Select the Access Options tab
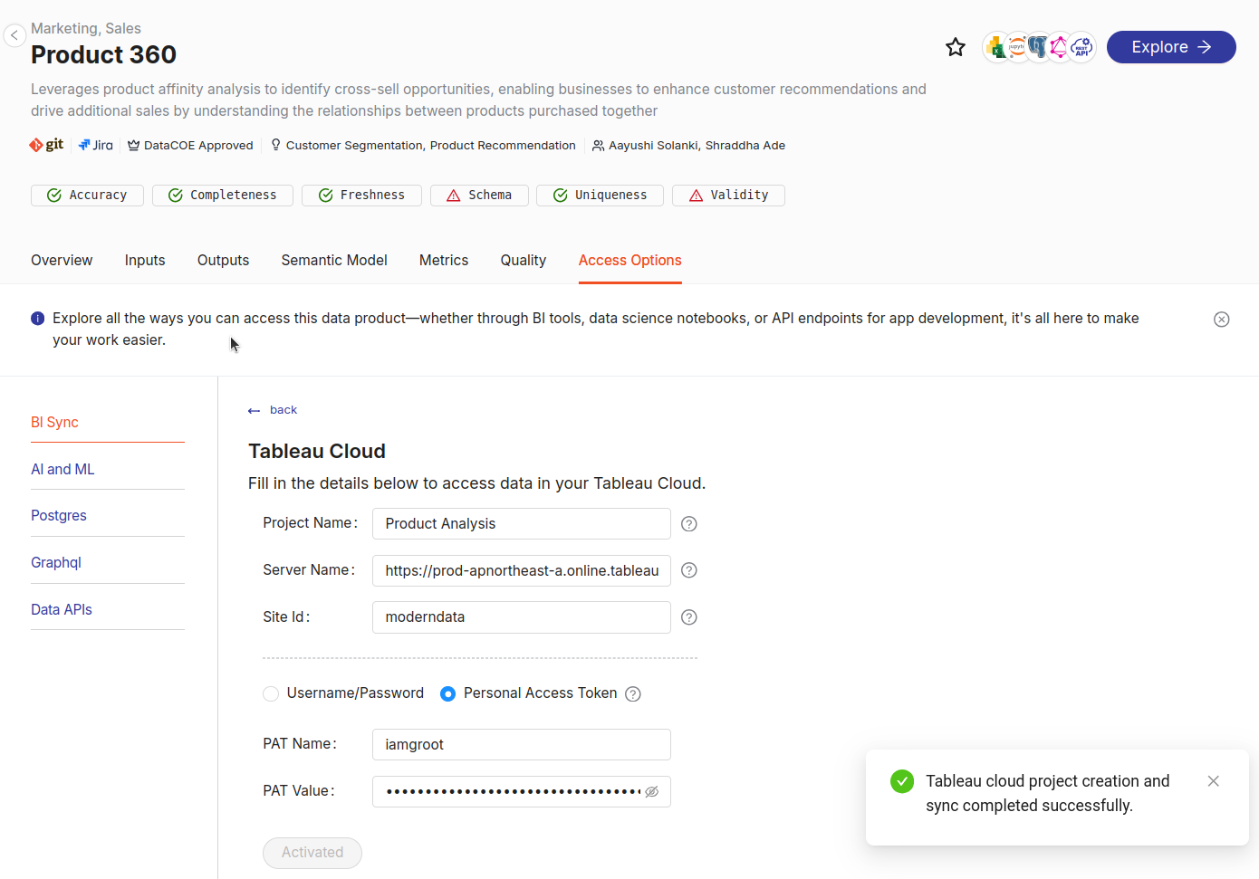Image resolution: width=1259 pixels, height=879 pixels. [x=630, y=261]
